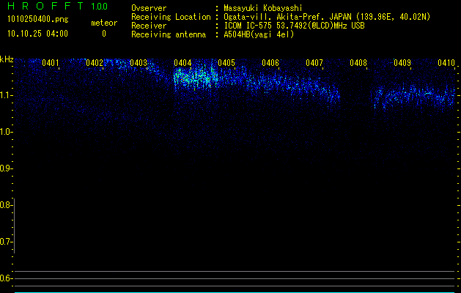Screen dimensions: 461x293
Task: Click the 0408 time marker
Action: pyautogui.click(x=358, y=63)
